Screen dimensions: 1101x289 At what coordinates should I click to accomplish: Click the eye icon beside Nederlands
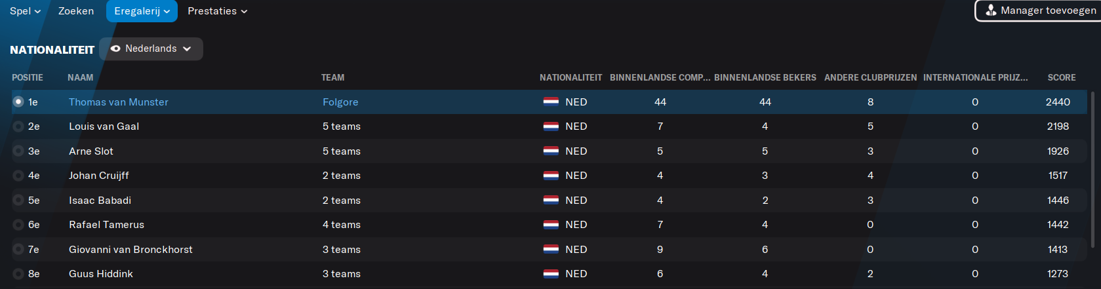(x=115, y=48)
